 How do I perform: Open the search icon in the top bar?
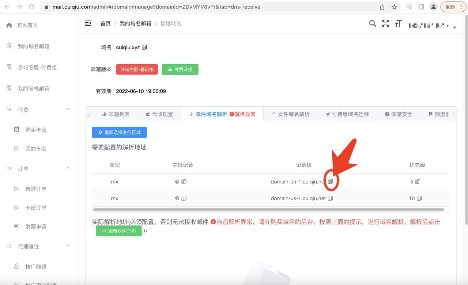coord(372,23)
